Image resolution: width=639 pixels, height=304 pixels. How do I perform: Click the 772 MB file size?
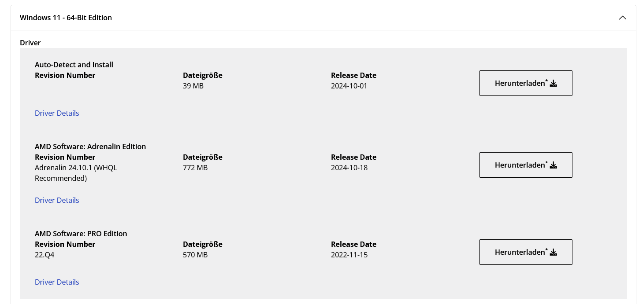195,168
